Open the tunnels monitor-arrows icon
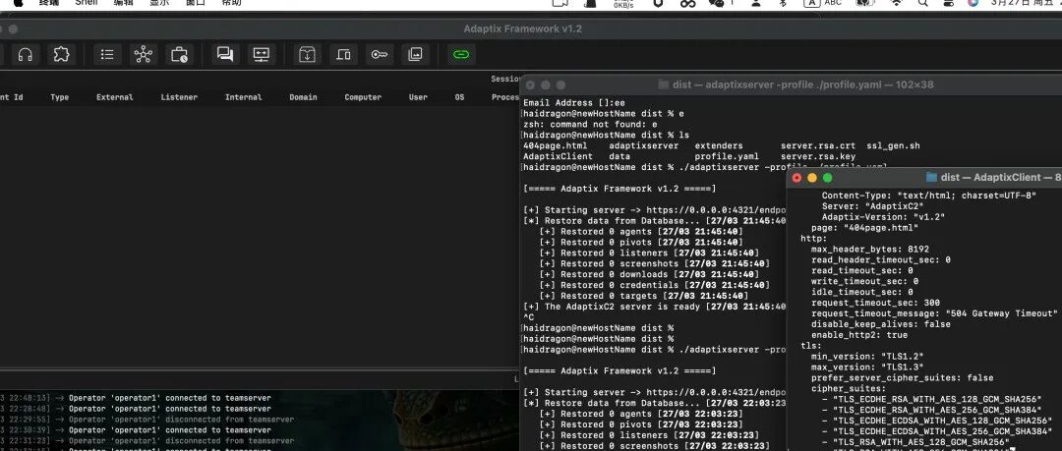Viewport: 1062px width, 451px height. [261, 55]
